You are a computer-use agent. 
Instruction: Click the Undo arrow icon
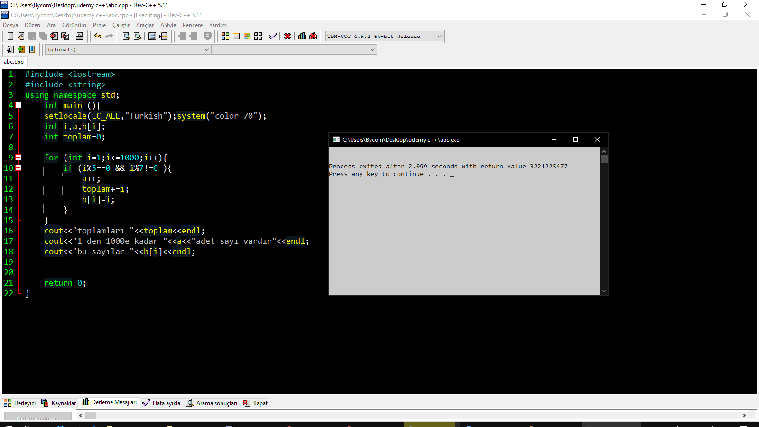click(98, 36)
